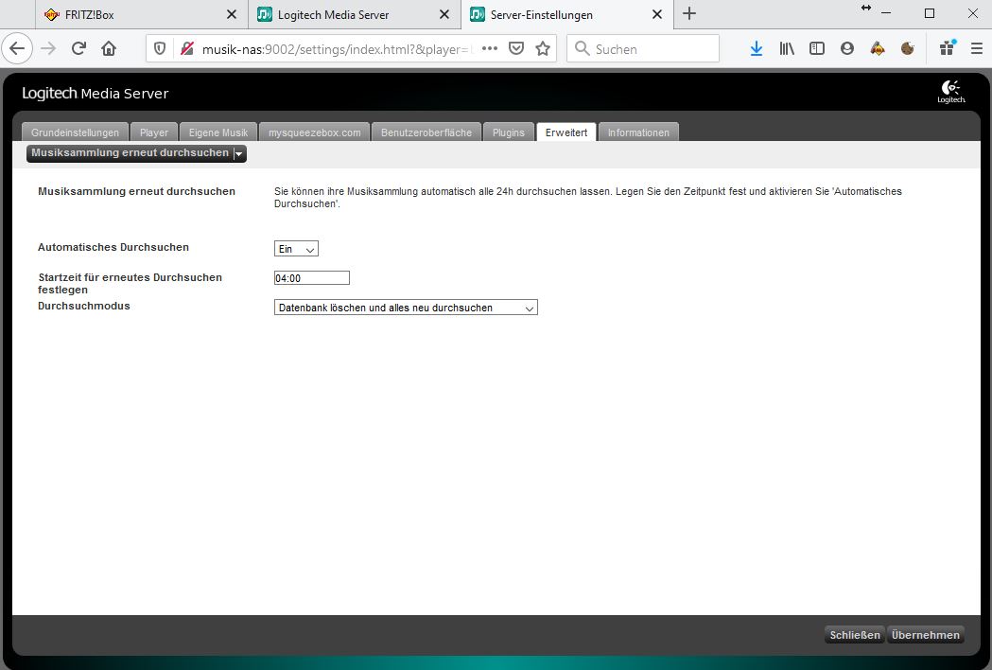Screen dimensions: 992x670
Task: Save page to Pocket
Action: click(516, 49)
